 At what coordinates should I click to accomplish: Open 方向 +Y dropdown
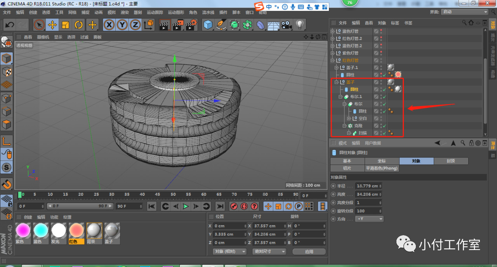(x=369, y=219)
